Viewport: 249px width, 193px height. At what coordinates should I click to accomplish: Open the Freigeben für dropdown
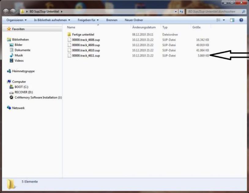[x=88, y=20]
